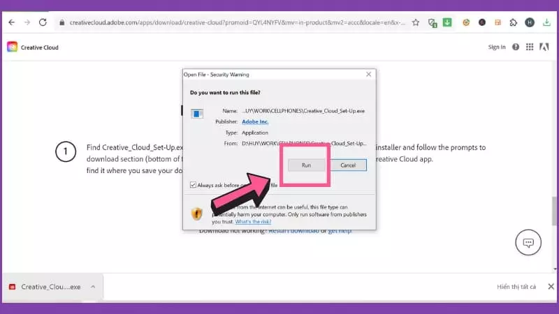Click the page vertical scrollbar
559x314 pixels.
[554, 211]
